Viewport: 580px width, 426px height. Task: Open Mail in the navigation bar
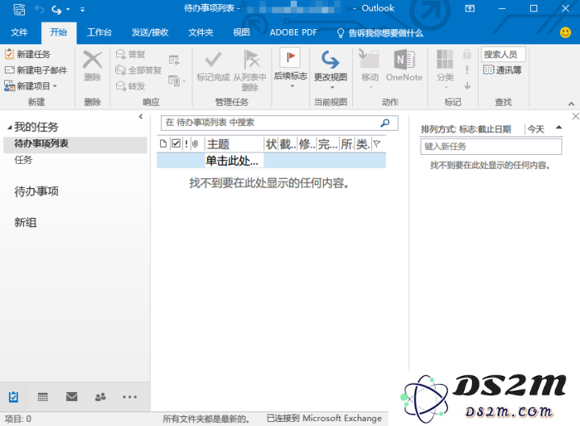[x=72, y=397]
